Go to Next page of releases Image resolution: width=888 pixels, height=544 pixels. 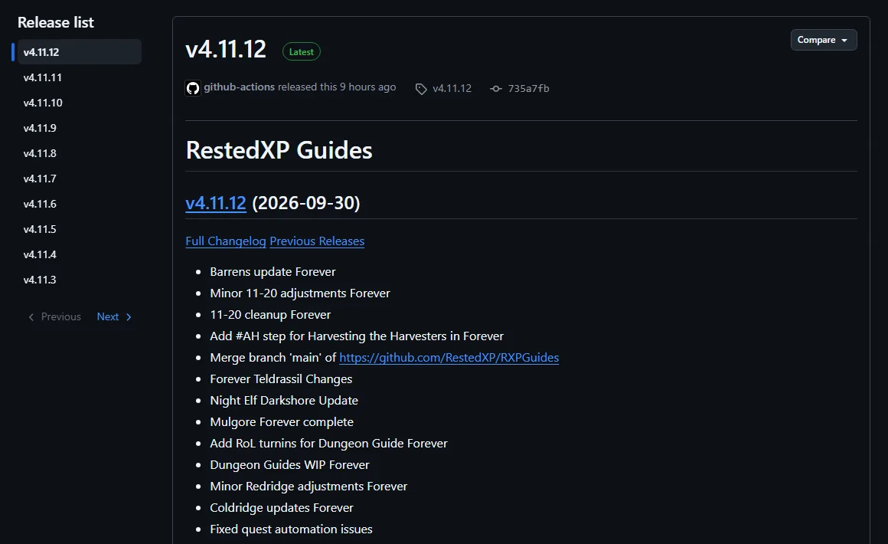coord(114,316)
